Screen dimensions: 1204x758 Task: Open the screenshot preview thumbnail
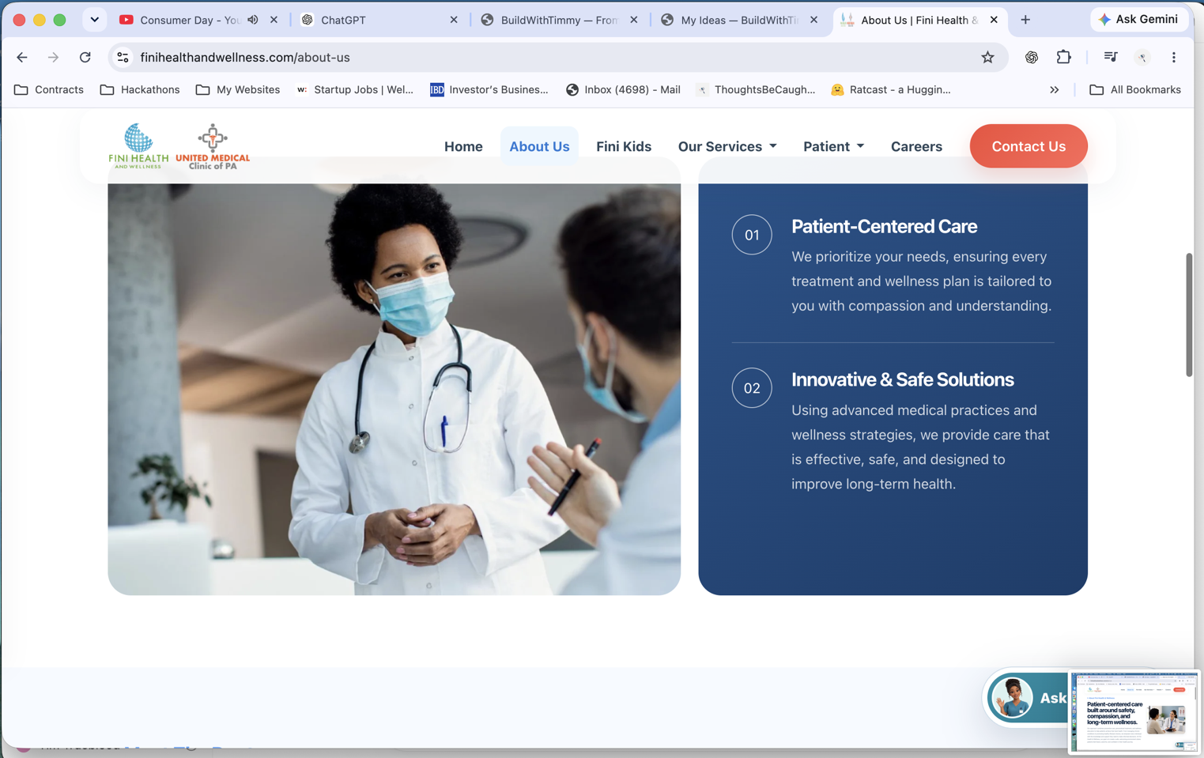click(1134, 711)
